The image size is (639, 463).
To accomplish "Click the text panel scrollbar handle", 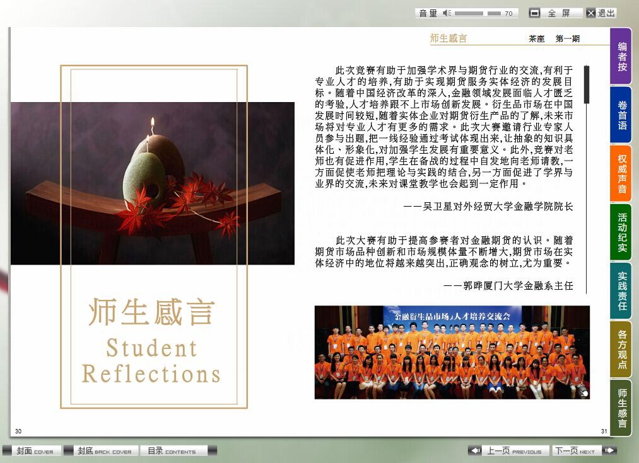I will click(x=587, y=84).
